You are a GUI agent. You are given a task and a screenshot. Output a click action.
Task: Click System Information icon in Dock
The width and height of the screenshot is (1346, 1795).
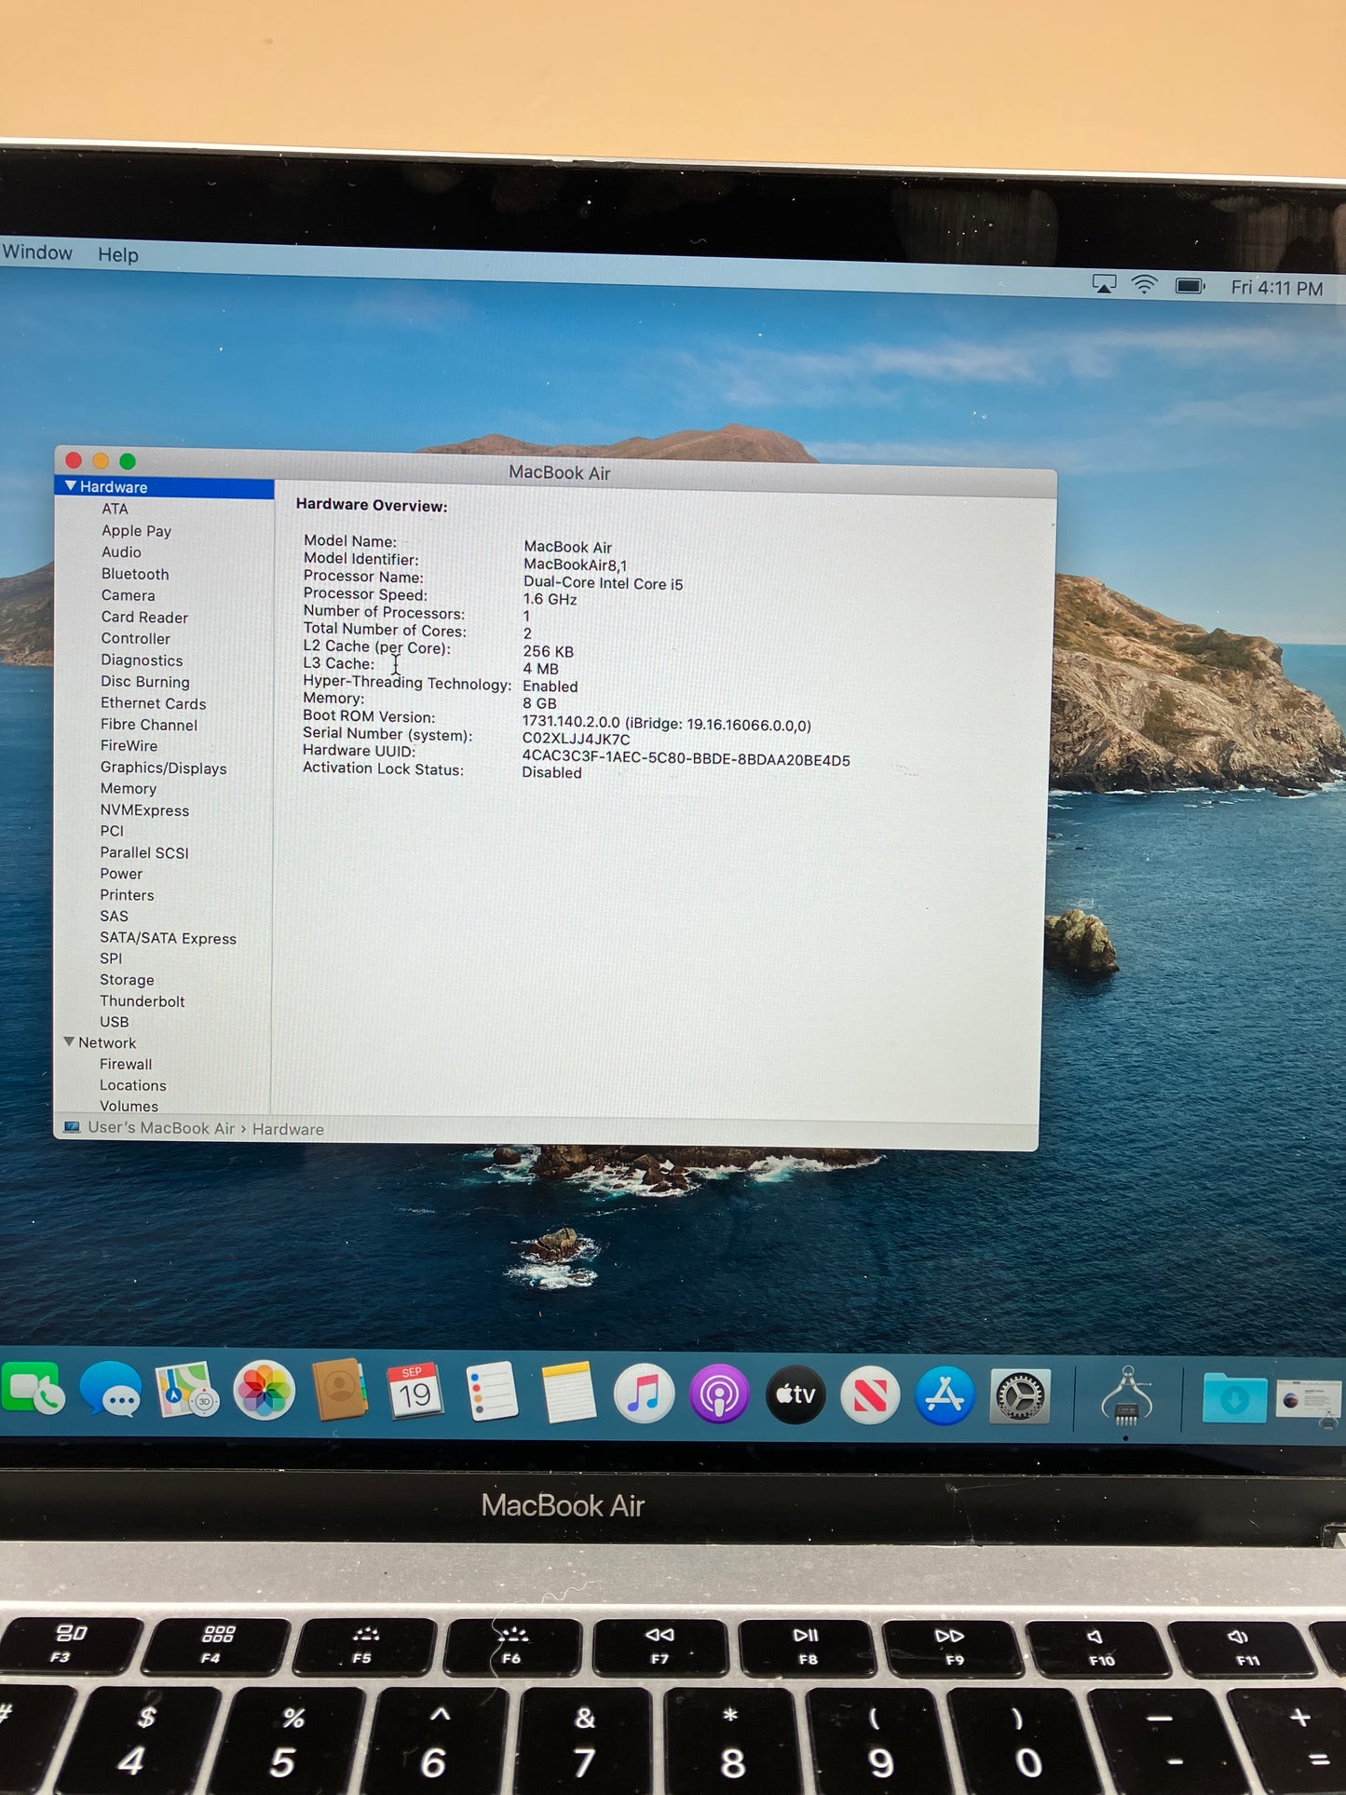point(1127,1397)
